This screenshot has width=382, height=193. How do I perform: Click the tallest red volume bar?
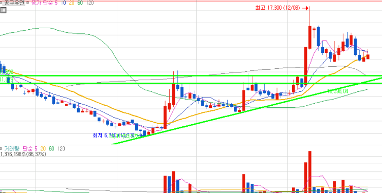point(310,172)
